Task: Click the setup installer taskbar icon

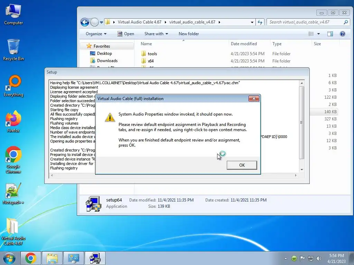Action: click(x=95, y=258)
